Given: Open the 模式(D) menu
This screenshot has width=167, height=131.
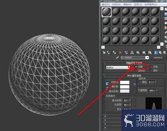Looking at the screenshot, I should click(x=105, y=5).
